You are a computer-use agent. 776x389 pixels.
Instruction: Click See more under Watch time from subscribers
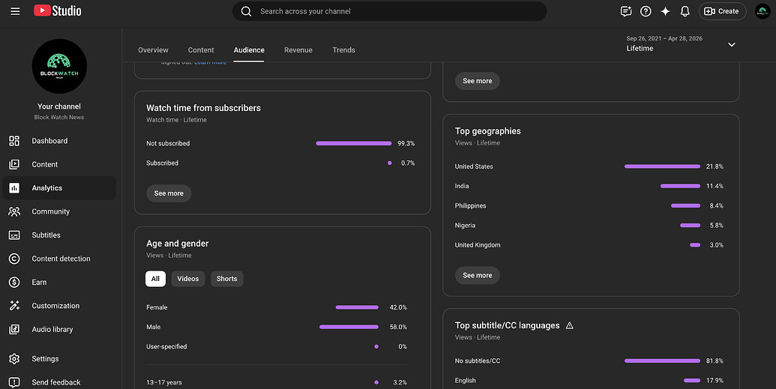pos(169,193)
